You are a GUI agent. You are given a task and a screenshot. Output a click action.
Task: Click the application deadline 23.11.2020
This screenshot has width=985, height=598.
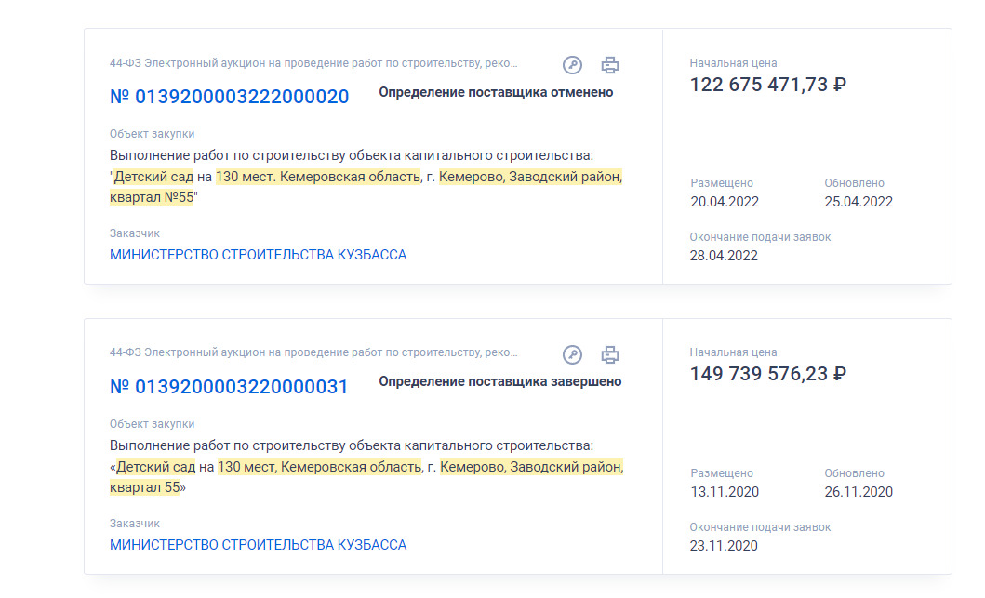click(724, 546)
